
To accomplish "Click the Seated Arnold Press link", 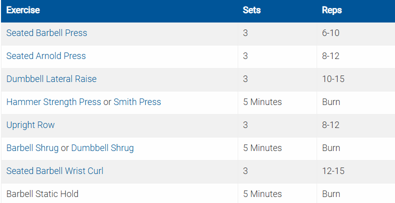I will coord(46,56).
